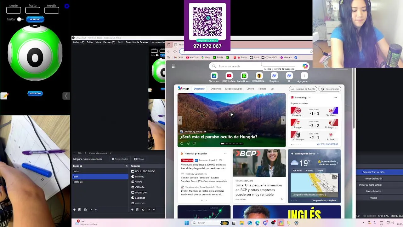Screen dimensions: 403x227
Task: Open Gmail bookmark in browser
Action: 179,57
